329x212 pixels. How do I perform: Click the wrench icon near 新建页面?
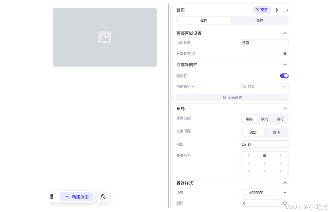point(103,197)
